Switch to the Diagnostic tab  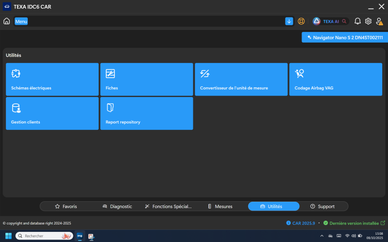point(117,207)
